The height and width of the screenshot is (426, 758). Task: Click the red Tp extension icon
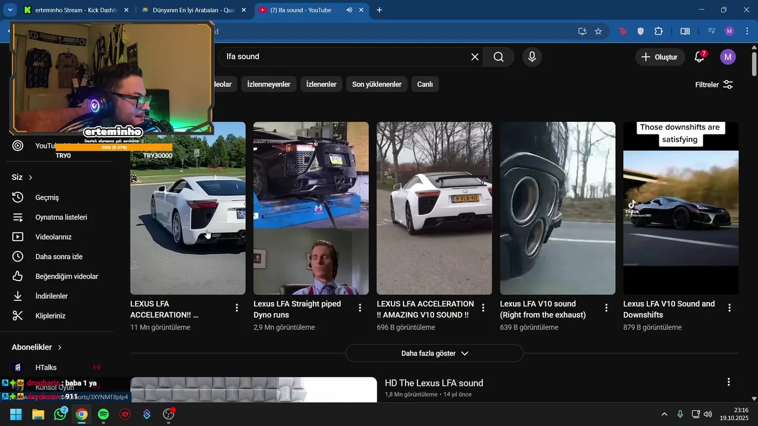tap(623, 31)
